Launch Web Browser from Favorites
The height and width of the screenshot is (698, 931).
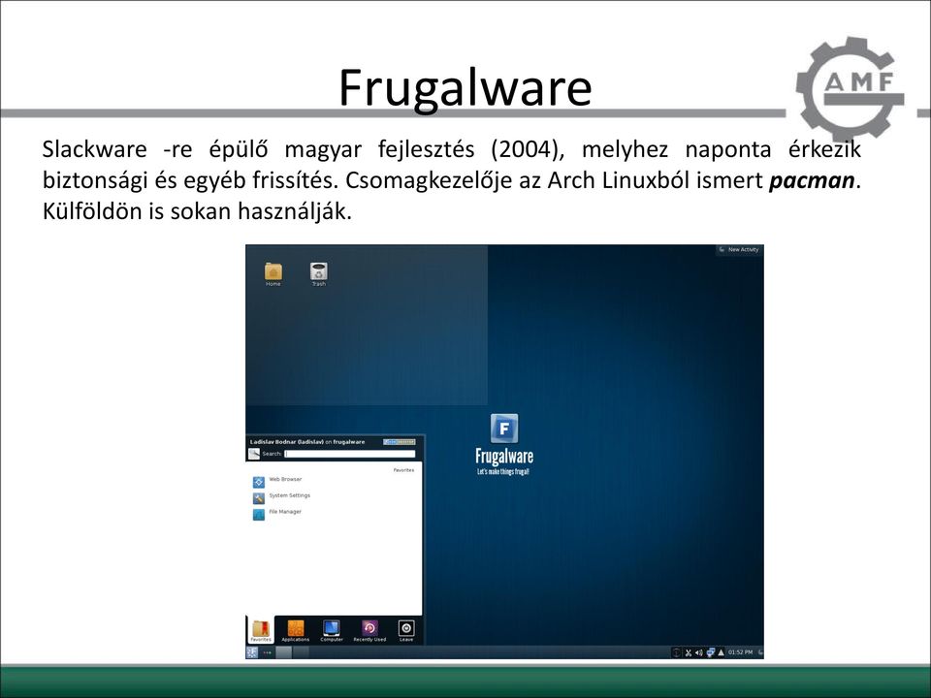click(278, 481)
